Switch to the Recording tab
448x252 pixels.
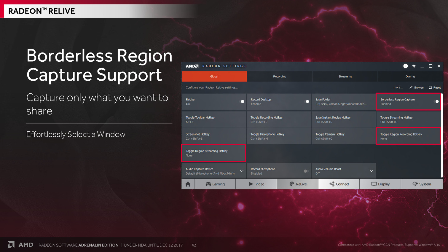point(280,76)
